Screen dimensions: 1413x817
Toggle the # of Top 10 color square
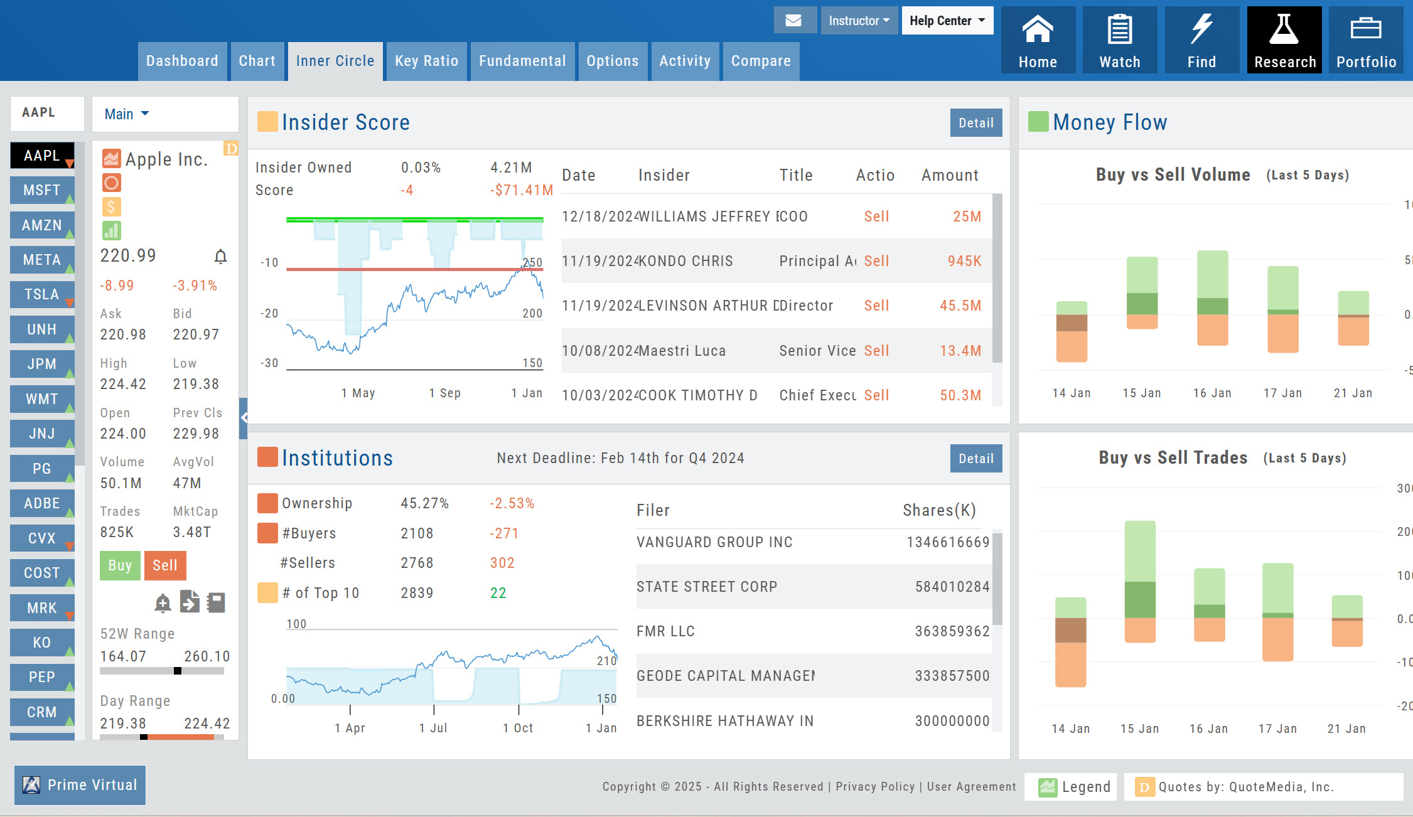pyautogui.click(x=267, y=593)
